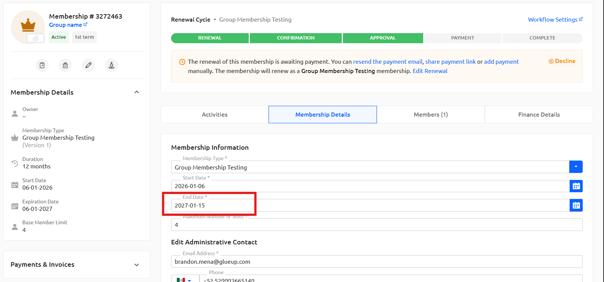The image size is (604, 282).
Task: Open the Membership Type dropdown arrow
Action: point(576,167)
